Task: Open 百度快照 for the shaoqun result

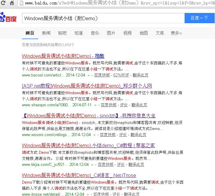Action: [109, 105]
